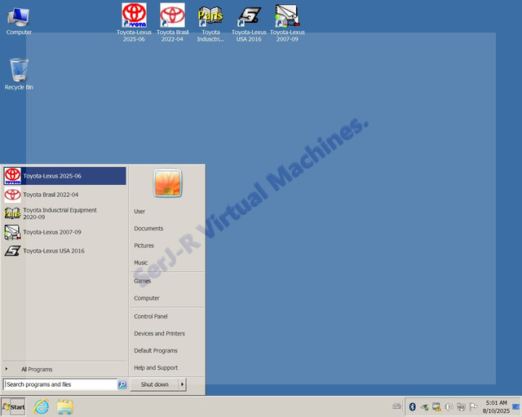Click the volume speaker tray icon

coord(449,406)
